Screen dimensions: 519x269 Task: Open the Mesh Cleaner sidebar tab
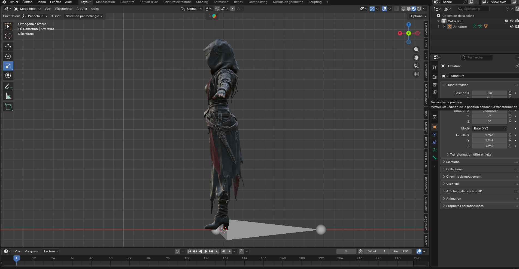[x=426, y=93]
